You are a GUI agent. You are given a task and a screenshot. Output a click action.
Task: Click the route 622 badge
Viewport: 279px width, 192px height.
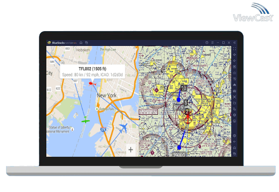point(58,89)
